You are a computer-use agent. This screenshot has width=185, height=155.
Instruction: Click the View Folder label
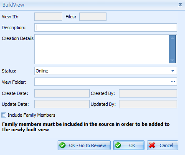tap(14, 82)
